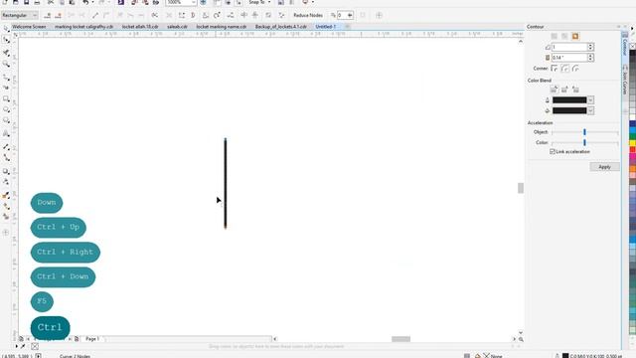Click the contour steps input field
The width and height of the screenshot is (636, 358).
(569, 47)
